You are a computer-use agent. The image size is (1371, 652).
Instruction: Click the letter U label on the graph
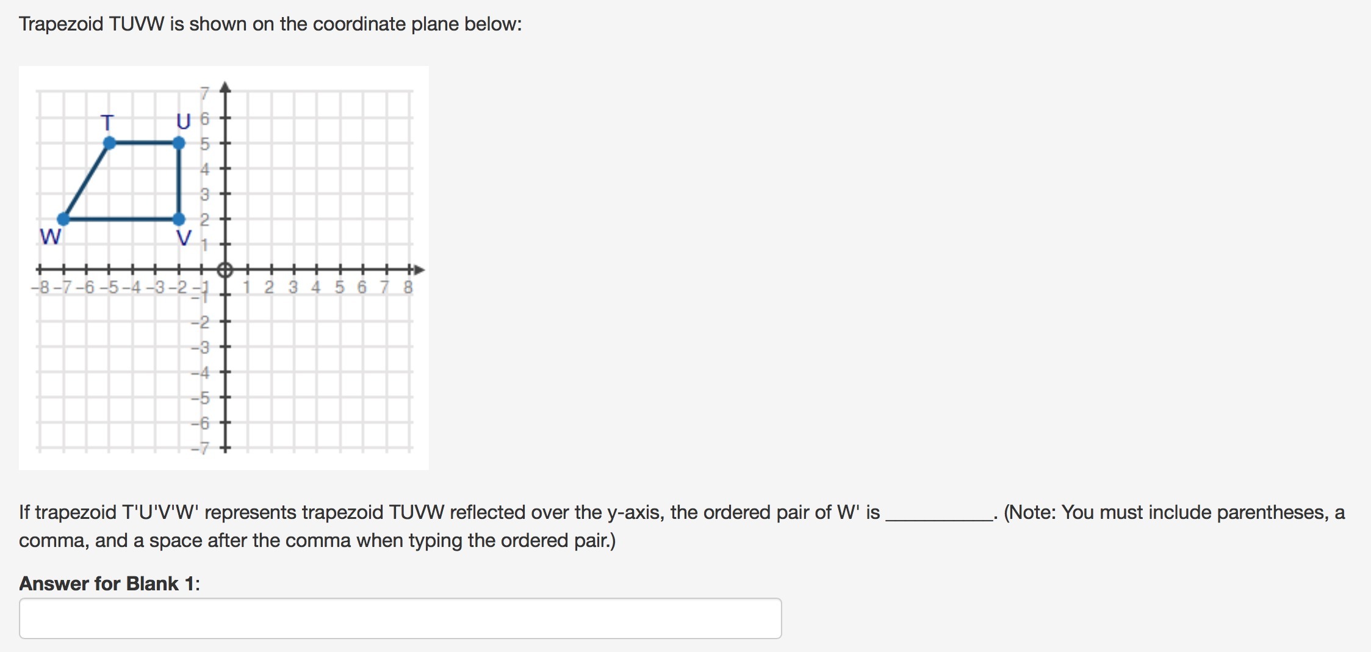(x=183, y=122)
